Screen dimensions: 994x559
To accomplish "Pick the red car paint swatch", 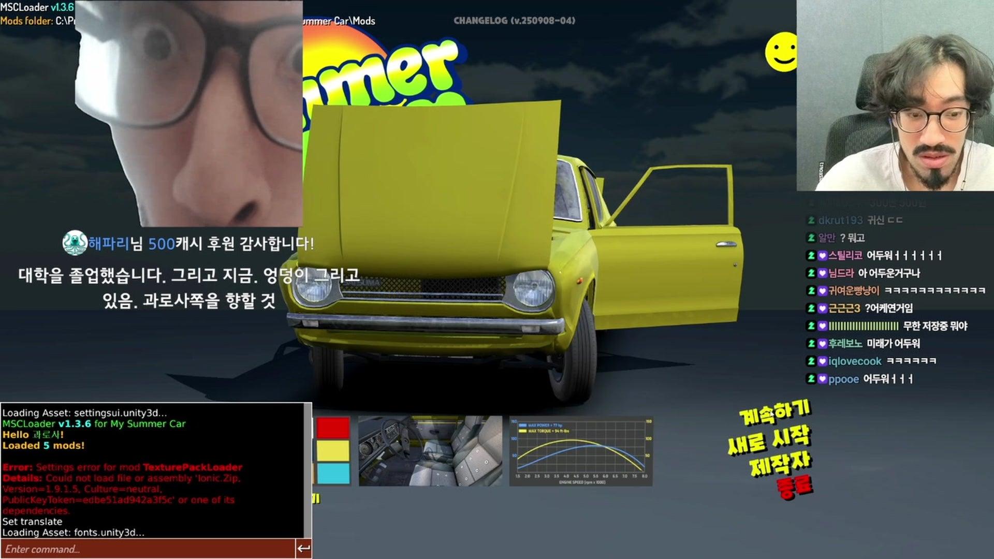I will tap(333, 428).
